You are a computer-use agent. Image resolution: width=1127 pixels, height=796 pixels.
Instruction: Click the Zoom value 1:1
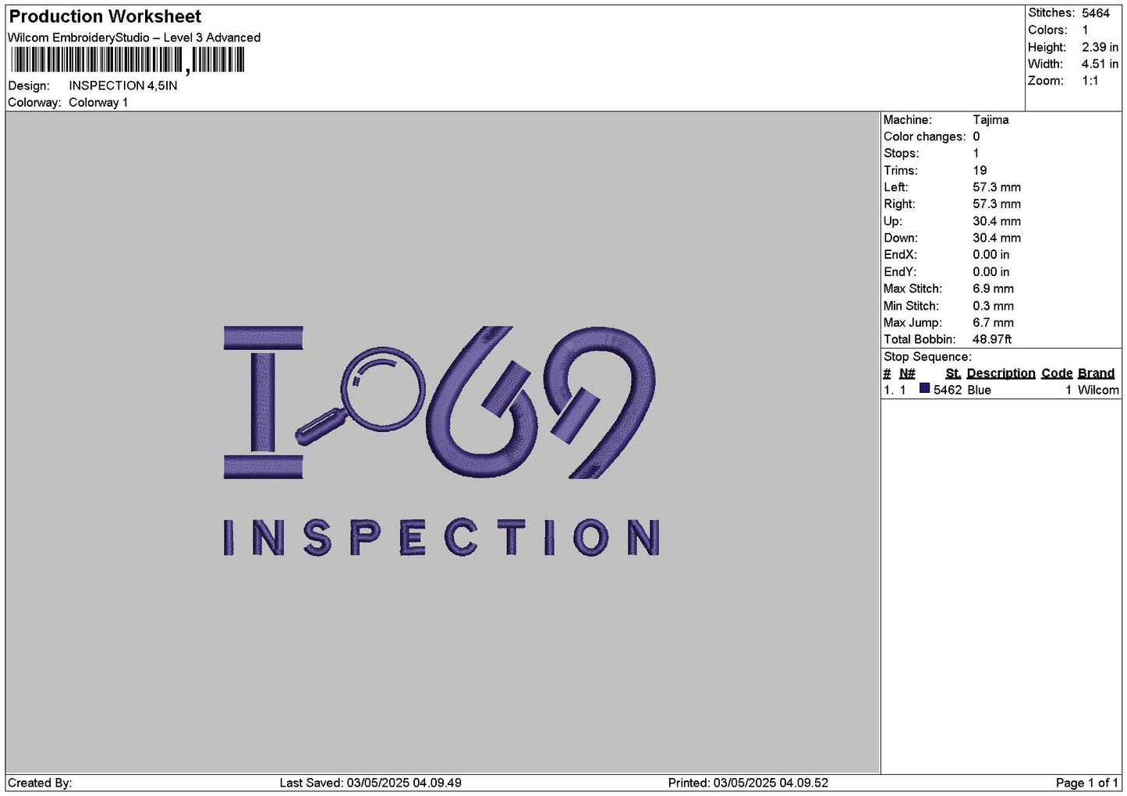point(1090,81)
